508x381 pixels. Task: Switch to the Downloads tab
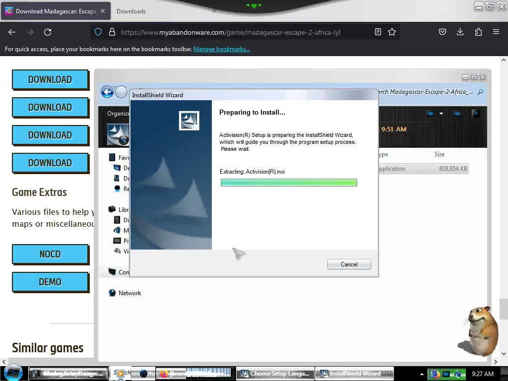click(x=131, y=11)
